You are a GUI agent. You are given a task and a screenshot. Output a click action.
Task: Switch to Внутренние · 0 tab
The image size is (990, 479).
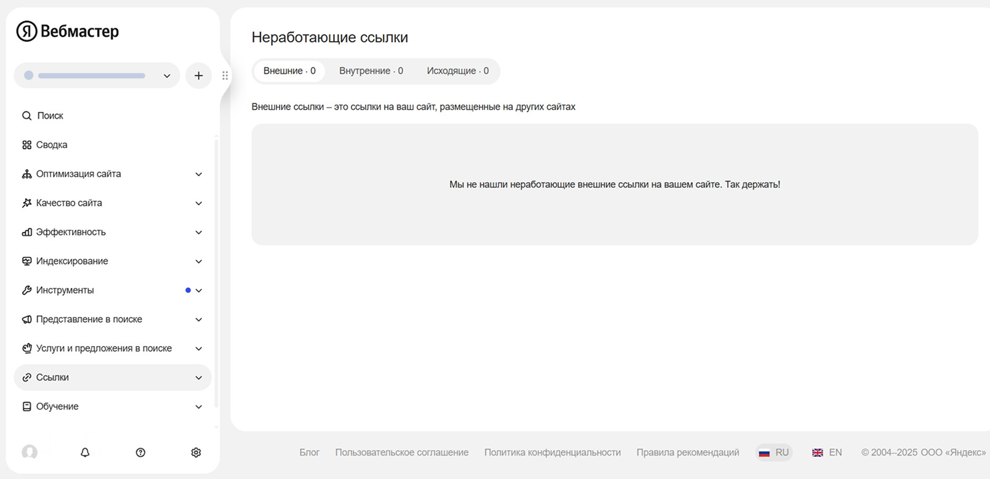coord(371,71)
